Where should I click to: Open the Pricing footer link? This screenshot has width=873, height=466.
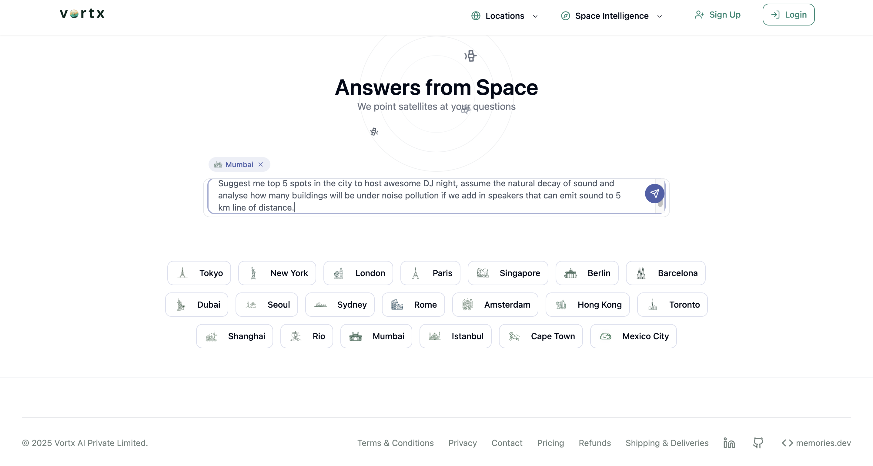550,443
